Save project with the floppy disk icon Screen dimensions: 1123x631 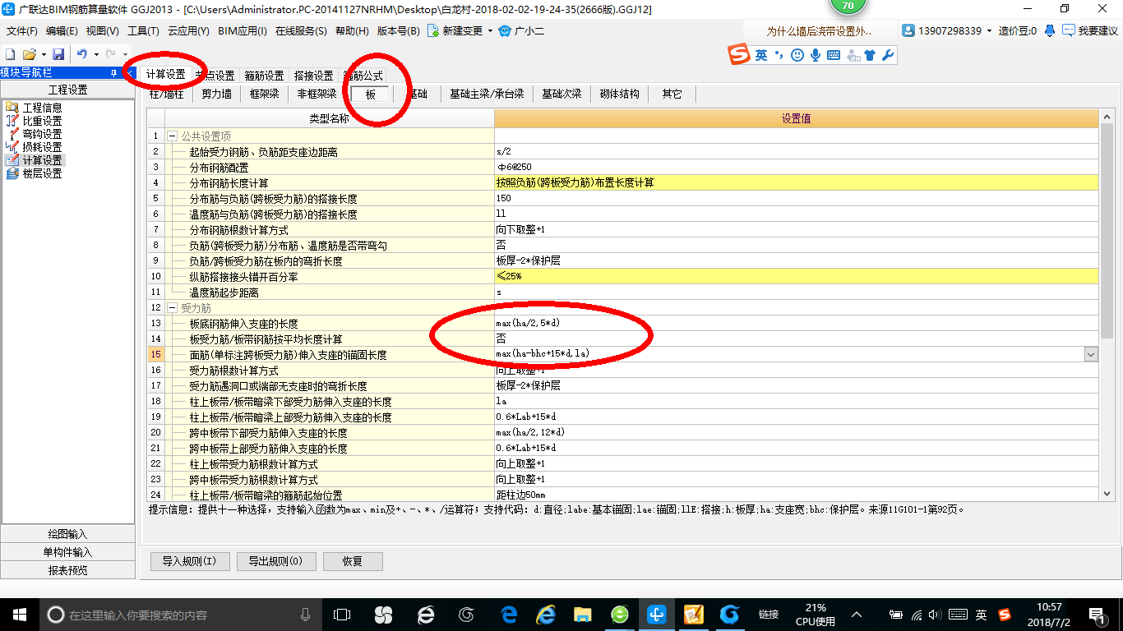[58, 54]
